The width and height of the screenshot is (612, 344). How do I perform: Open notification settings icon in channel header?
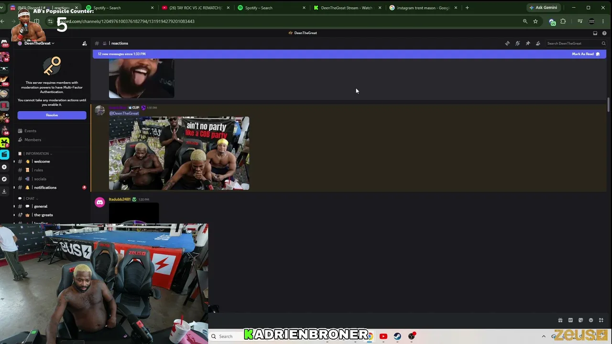pyautogui.click(x=517, y=43)
